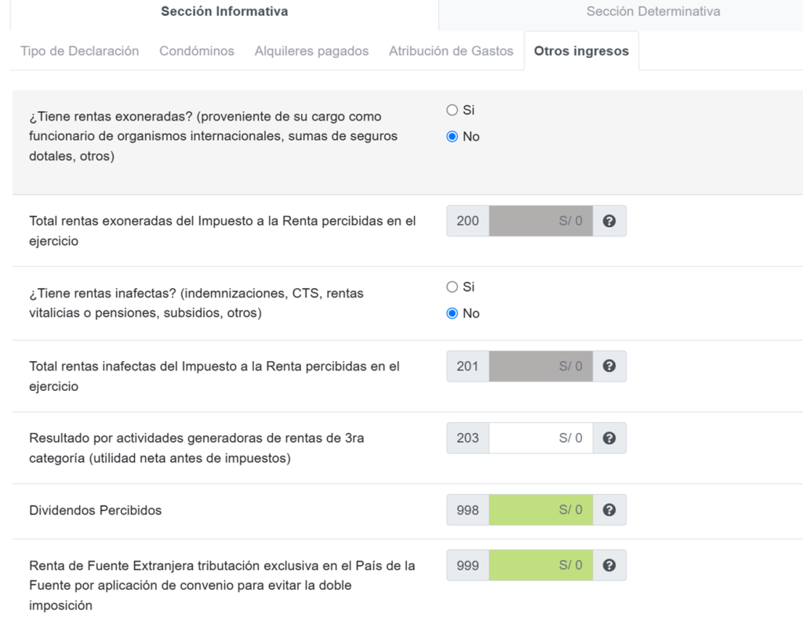Click 'Total rentas inafectas del Impuesto' label
Viewport: 803px width, 618px height.
(214, 376)
